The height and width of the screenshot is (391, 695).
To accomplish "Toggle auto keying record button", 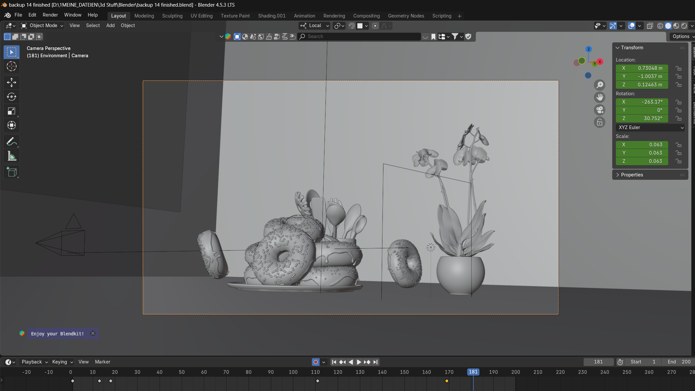I will point(316,362).
